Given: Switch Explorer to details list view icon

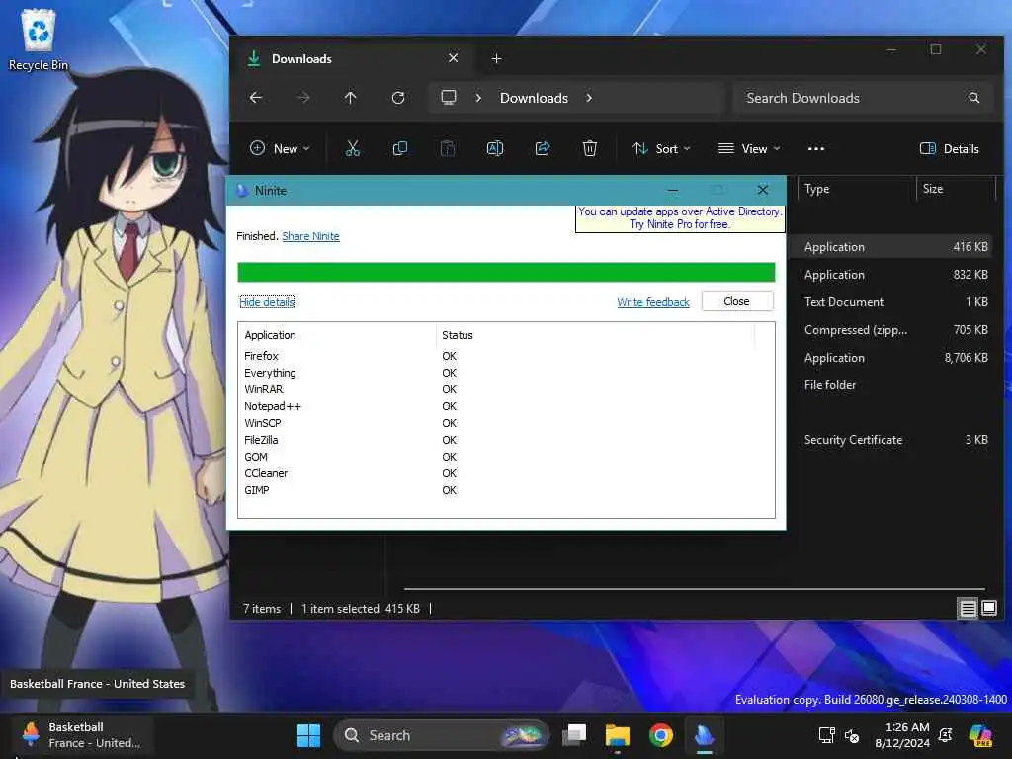Looking at the screenshot, I should 969,608.
